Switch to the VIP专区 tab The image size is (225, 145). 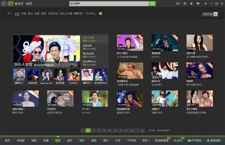pos(131,140)
